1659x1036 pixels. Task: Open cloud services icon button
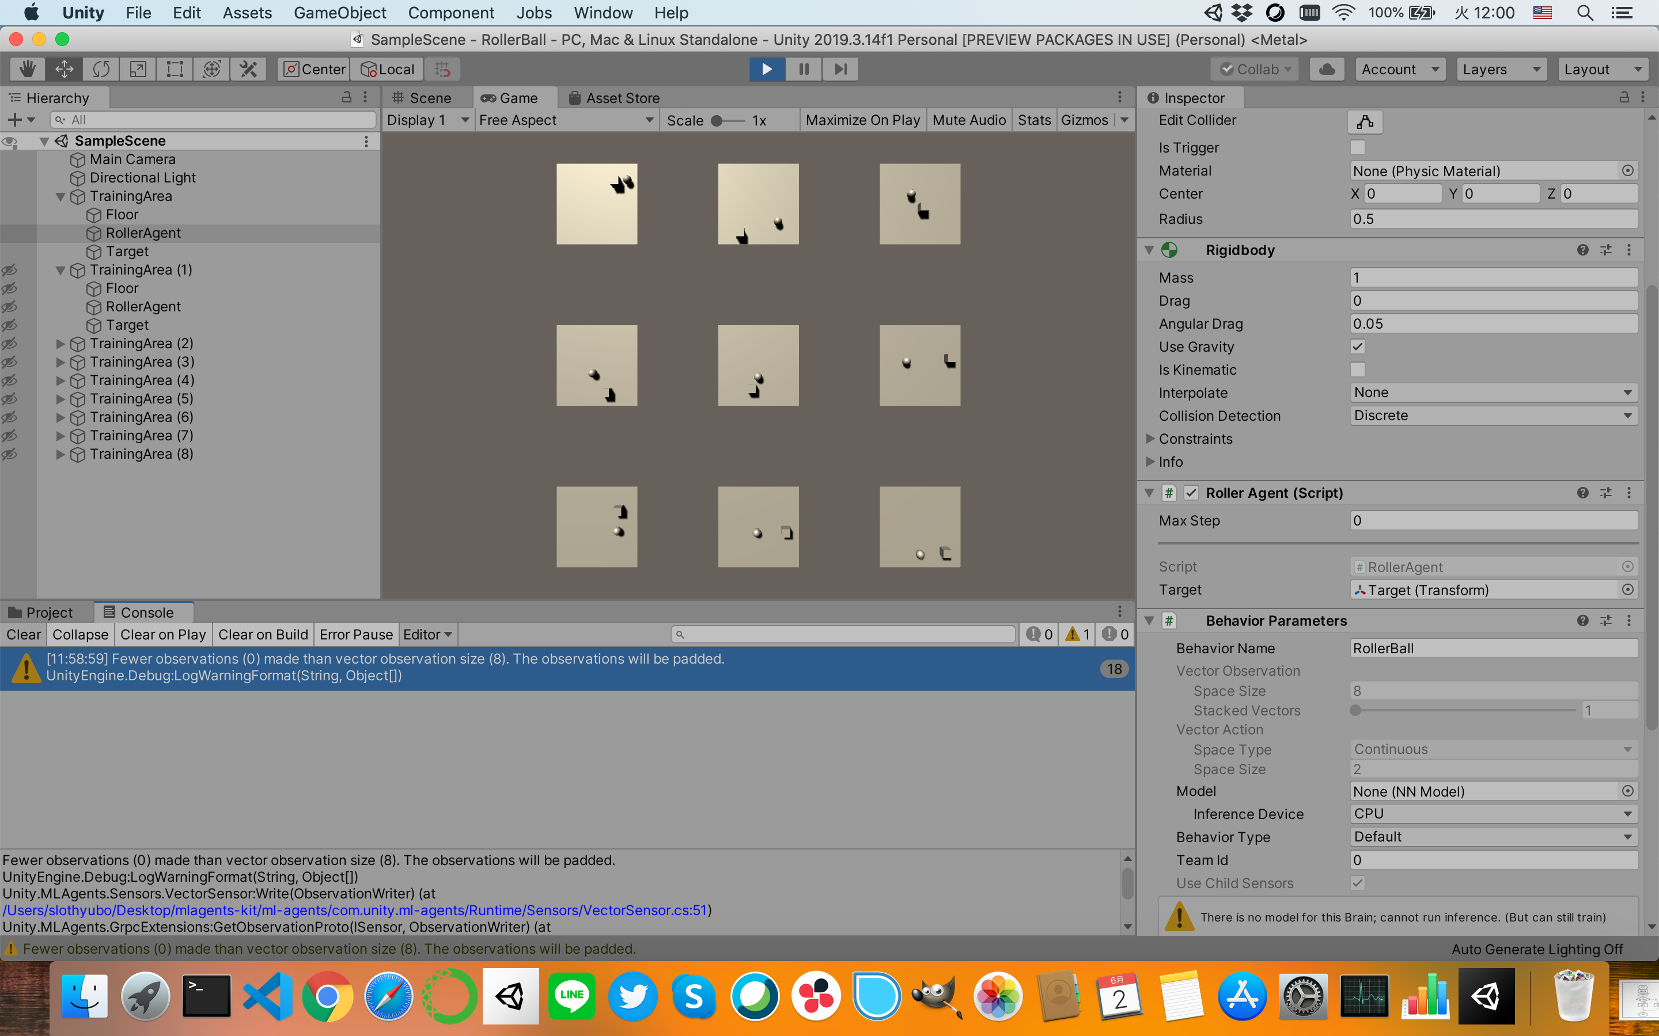coord(1327,69)
